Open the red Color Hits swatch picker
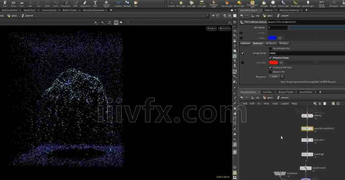Screen dimensions: 345x180 (x=274, y=63)
